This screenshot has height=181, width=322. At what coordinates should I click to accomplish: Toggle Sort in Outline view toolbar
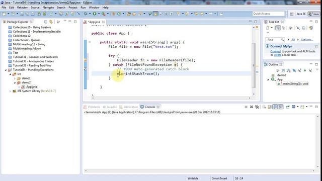[x=289, y=70]
